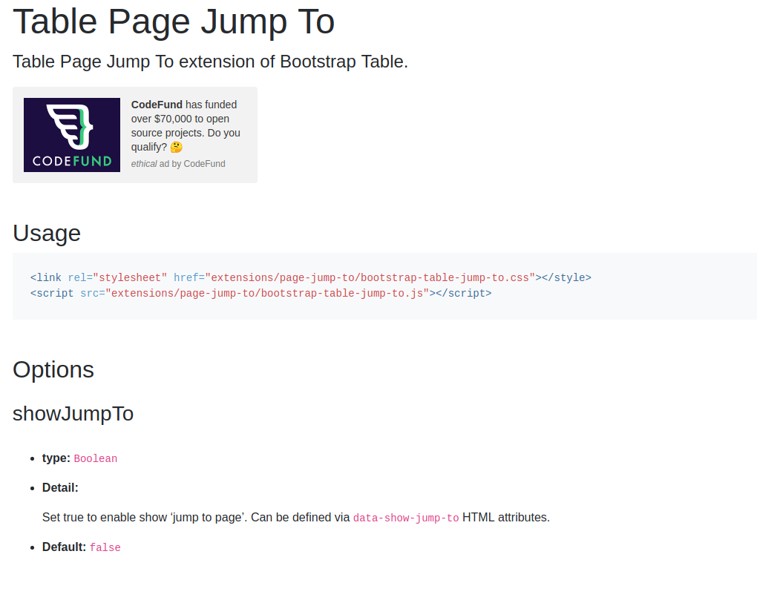The width and height of the screenshot is (757, 600).
Task: Select the data-show-jump-to attribute code
Action: pos(405,518)
